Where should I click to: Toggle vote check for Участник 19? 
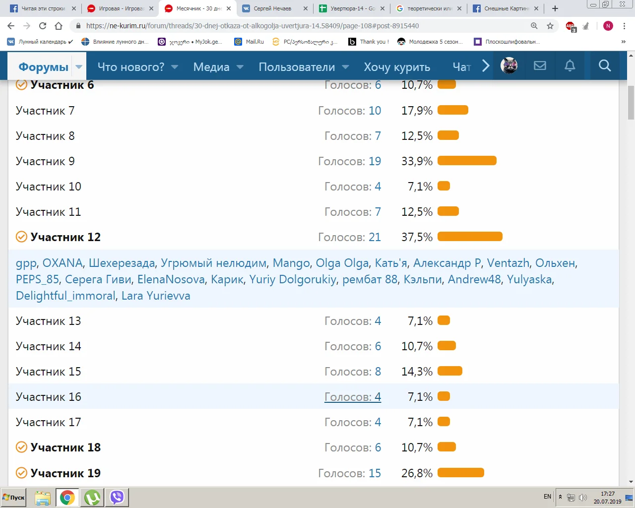tap(21, 473)
